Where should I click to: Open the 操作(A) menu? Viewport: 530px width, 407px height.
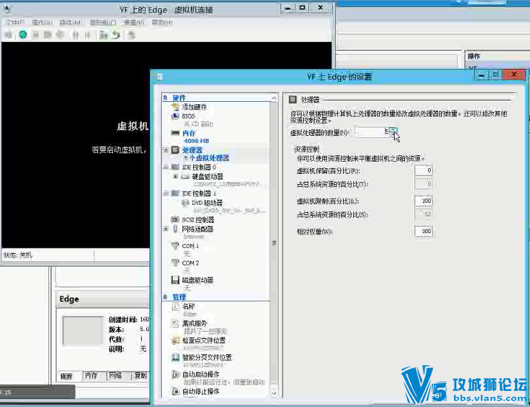coord(43,23)
